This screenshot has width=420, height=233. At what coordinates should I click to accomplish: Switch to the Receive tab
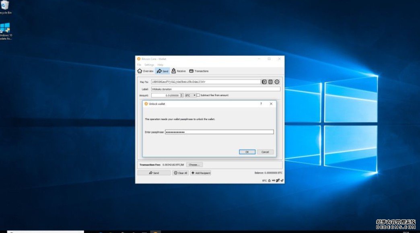(x=179, y=71)
